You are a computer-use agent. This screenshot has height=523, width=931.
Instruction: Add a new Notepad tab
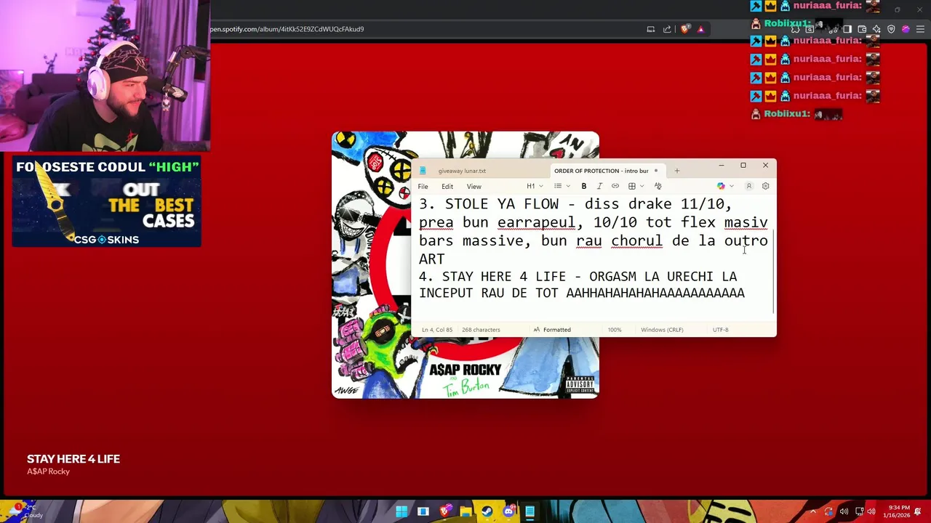(x=677, y=171)
